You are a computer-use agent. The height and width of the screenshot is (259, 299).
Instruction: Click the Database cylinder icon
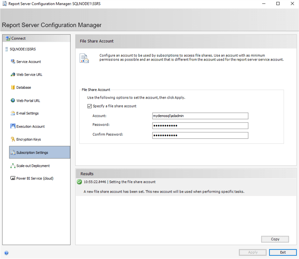pyautogui.click(x=13, y=88)
